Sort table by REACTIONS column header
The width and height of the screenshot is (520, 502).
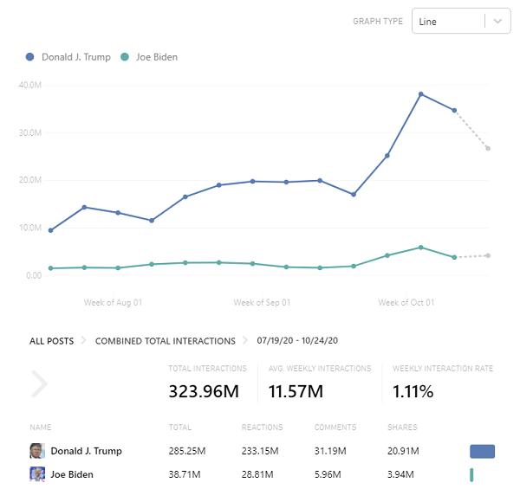(x=262, y=428)
